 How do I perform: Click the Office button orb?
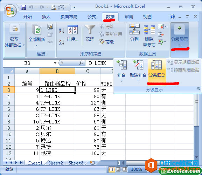point(10,11)
